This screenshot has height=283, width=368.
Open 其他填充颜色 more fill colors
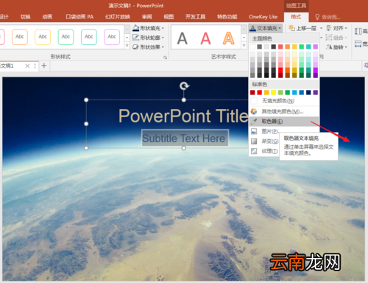pyautogui.click(x=284, y=111)
